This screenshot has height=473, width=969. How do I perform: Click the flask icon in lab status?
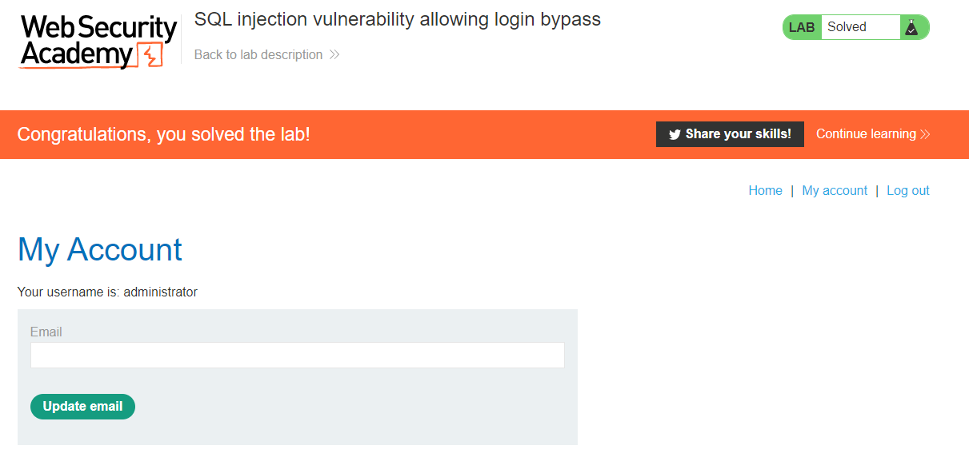point(911,27)
